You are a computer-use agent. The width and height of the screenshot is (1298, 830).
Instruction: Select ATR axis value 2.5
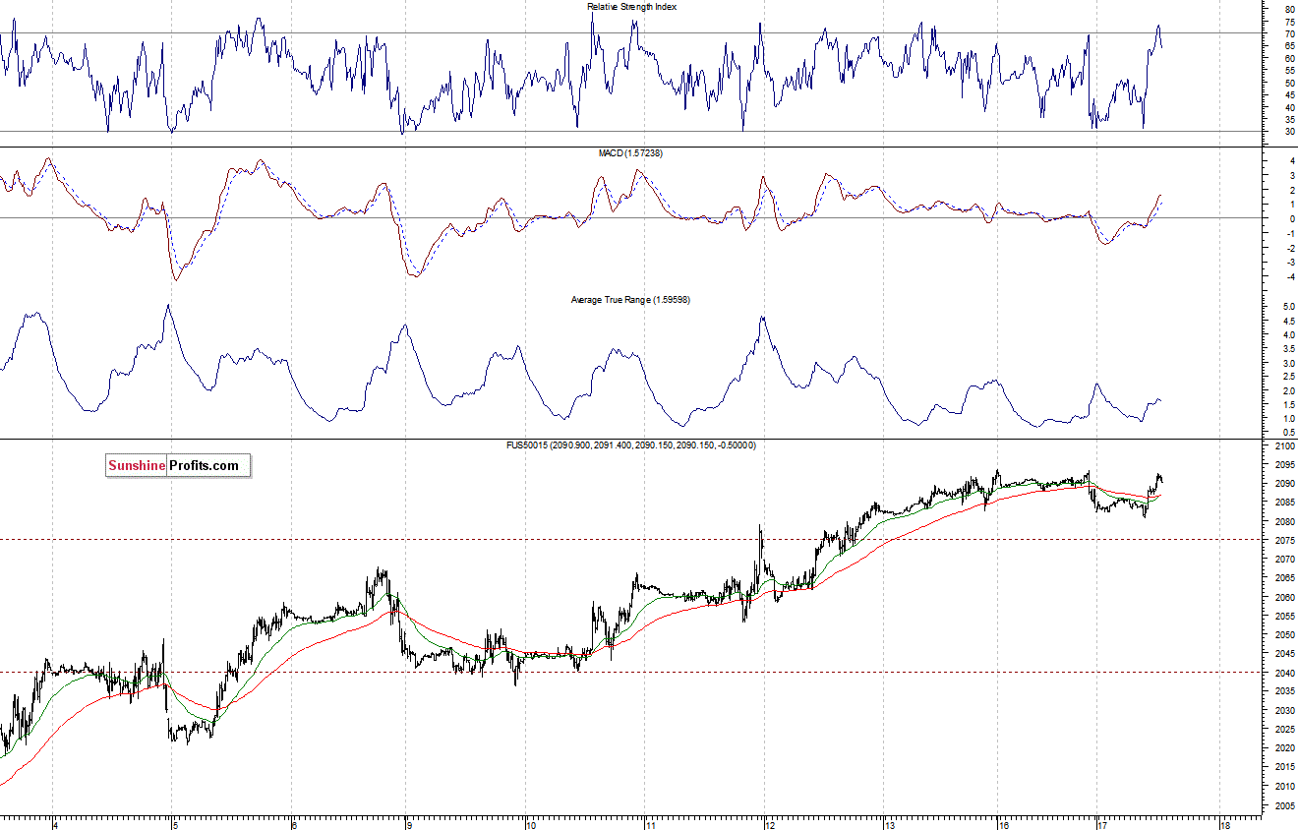click(1288, 378)
